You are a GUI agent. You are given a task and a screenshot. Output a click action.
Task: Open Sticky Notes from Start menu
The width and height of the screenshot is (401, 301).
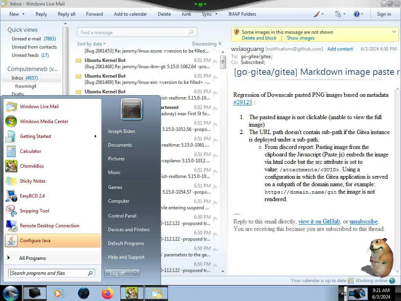(52, 181)
